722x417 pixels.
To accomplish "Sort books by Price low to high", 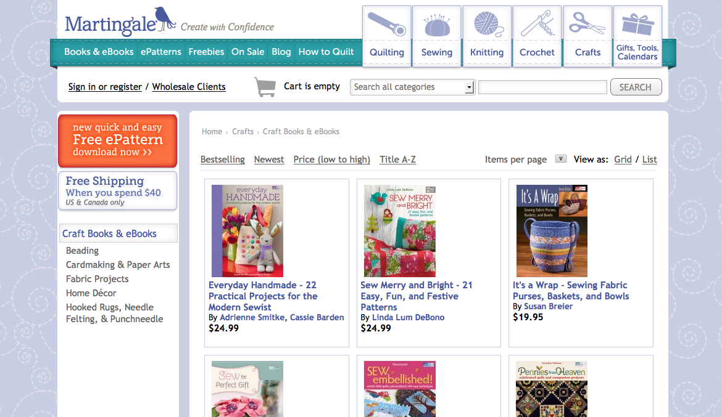I will tap(331, 160).
